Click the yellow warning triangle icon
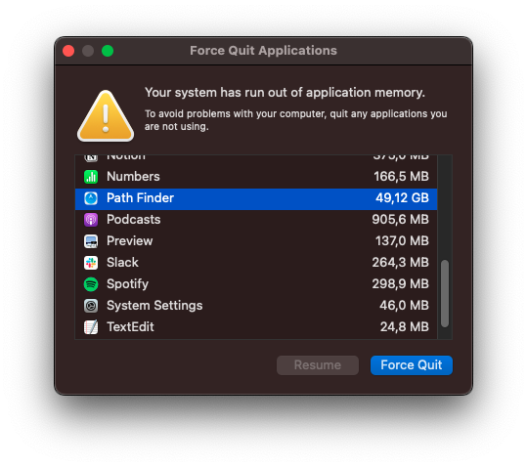Screen dimensions: 527x467 tap(106, 116)
